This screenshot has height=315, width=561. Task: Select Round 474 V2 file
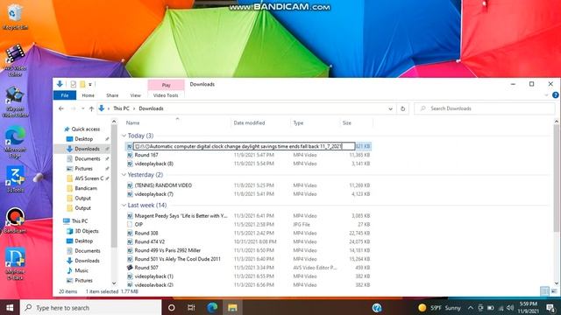(150, 241)
